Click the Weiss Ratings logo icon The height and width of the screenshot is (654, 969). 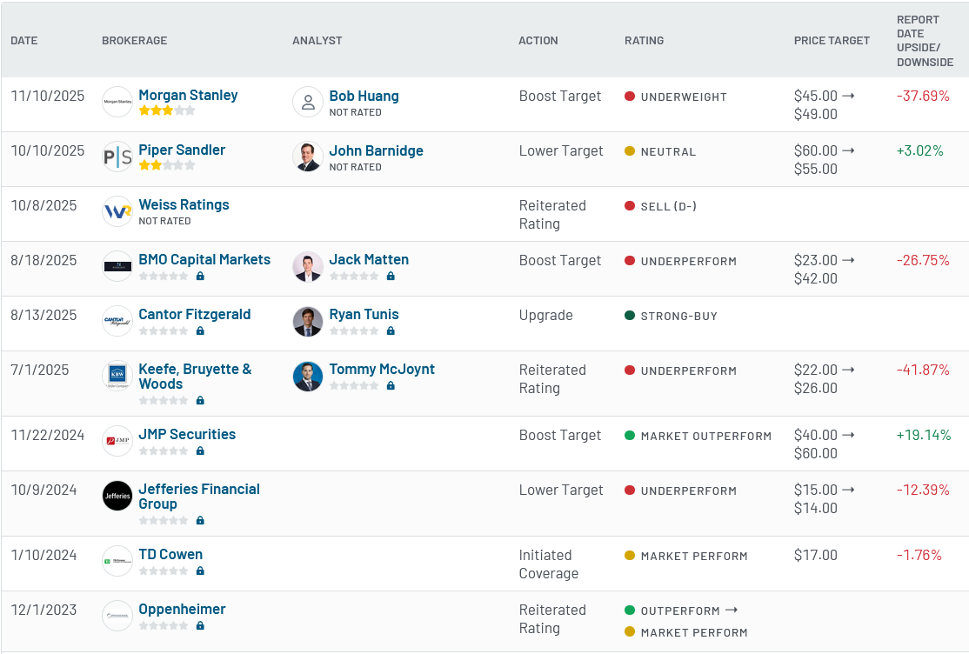[x=117, y=211]
